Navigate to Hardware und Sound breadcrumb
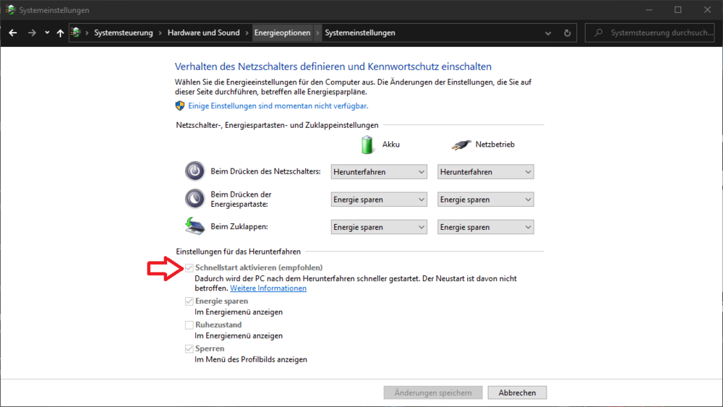Image resolution: width=723 pixels, height=407 pixels. click(x=203, y=33)
